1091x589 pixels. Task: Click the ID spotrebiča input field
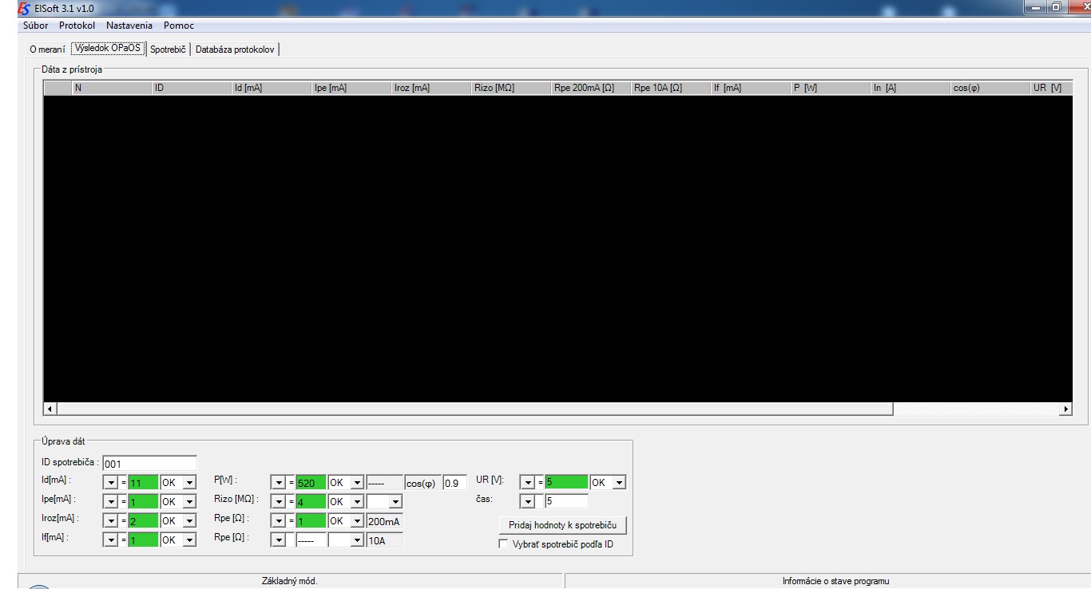coord(149,463)
